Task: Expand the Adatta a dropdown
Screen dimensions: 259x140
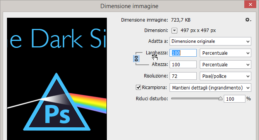Action: [210, 41]
